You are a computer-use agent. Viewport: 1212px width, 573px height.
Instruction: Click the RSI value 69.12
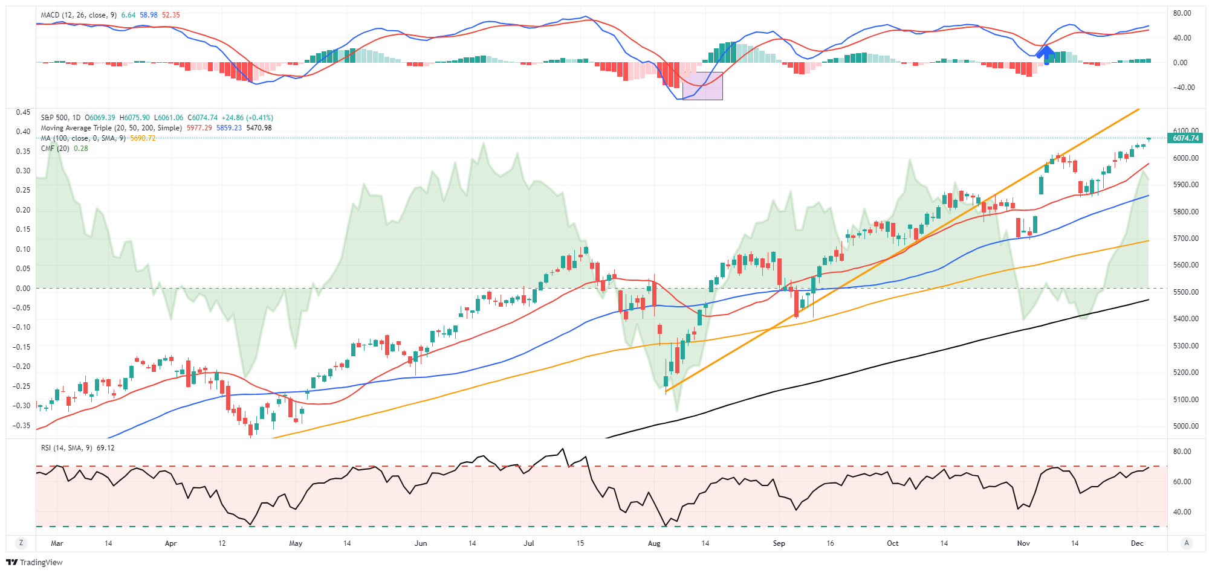coord(105,448)
